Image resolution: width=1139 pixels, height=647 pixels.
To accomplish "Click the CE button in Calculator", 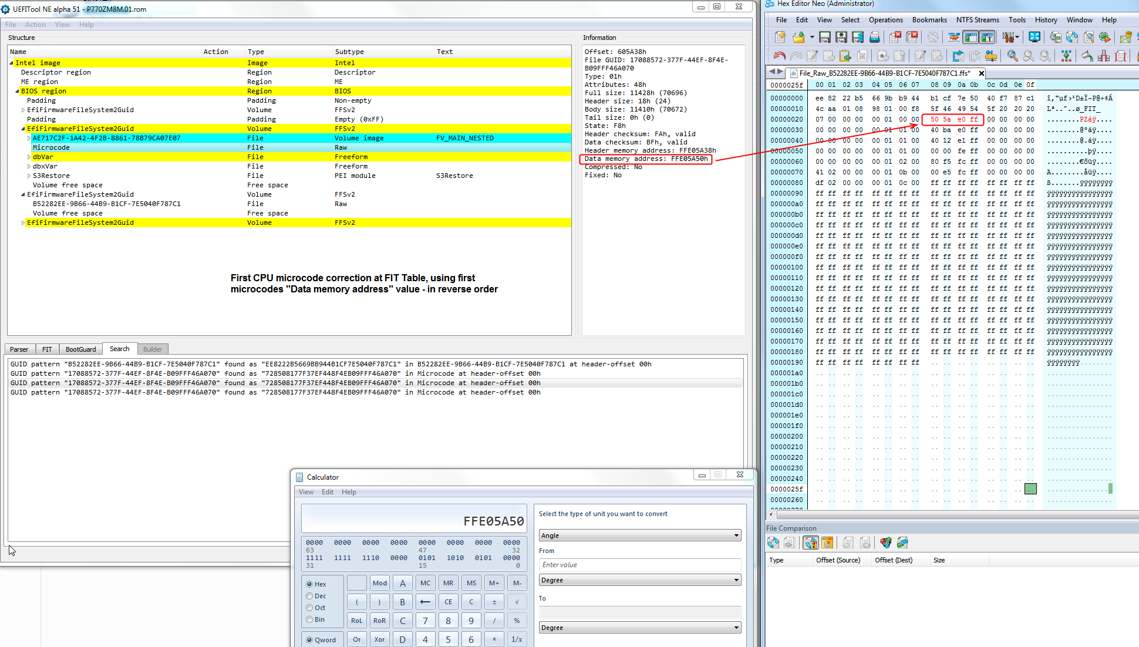I will point(448,602).
